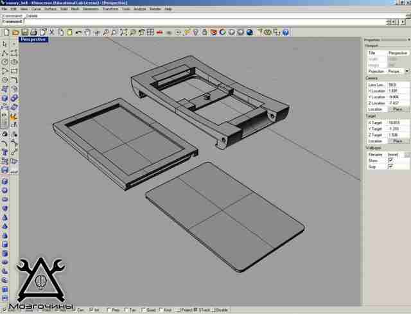The image size is (411, 314).
Task: Click the Paste clipboard icon
Action: coord(69,32)
